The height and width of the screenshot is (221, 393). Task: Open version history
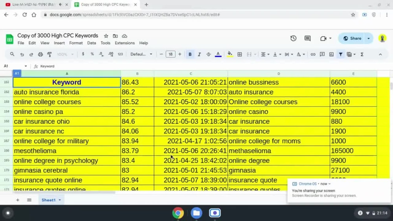[293, 38]
